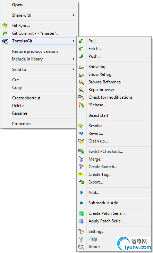153x253 pixels.
Task: Click the green Pull arrow icon
Action: coord(81,41)
